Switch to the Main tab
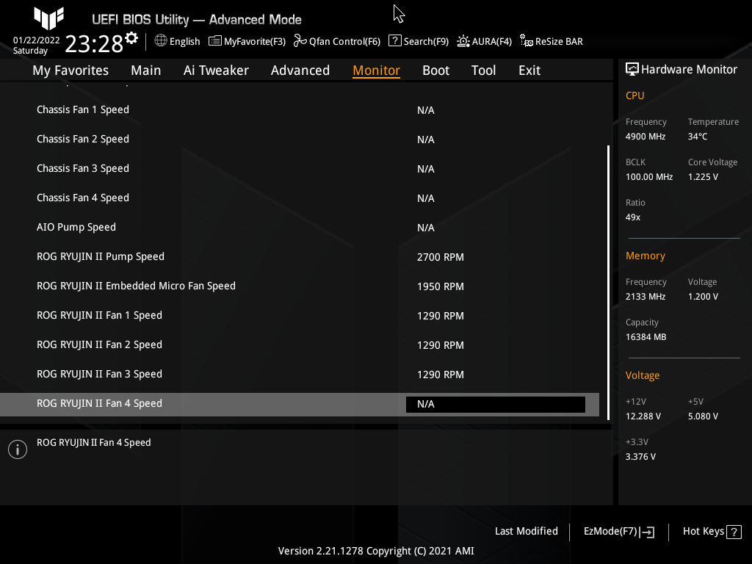This screenshot has height=564, width=752. (146, 70)
